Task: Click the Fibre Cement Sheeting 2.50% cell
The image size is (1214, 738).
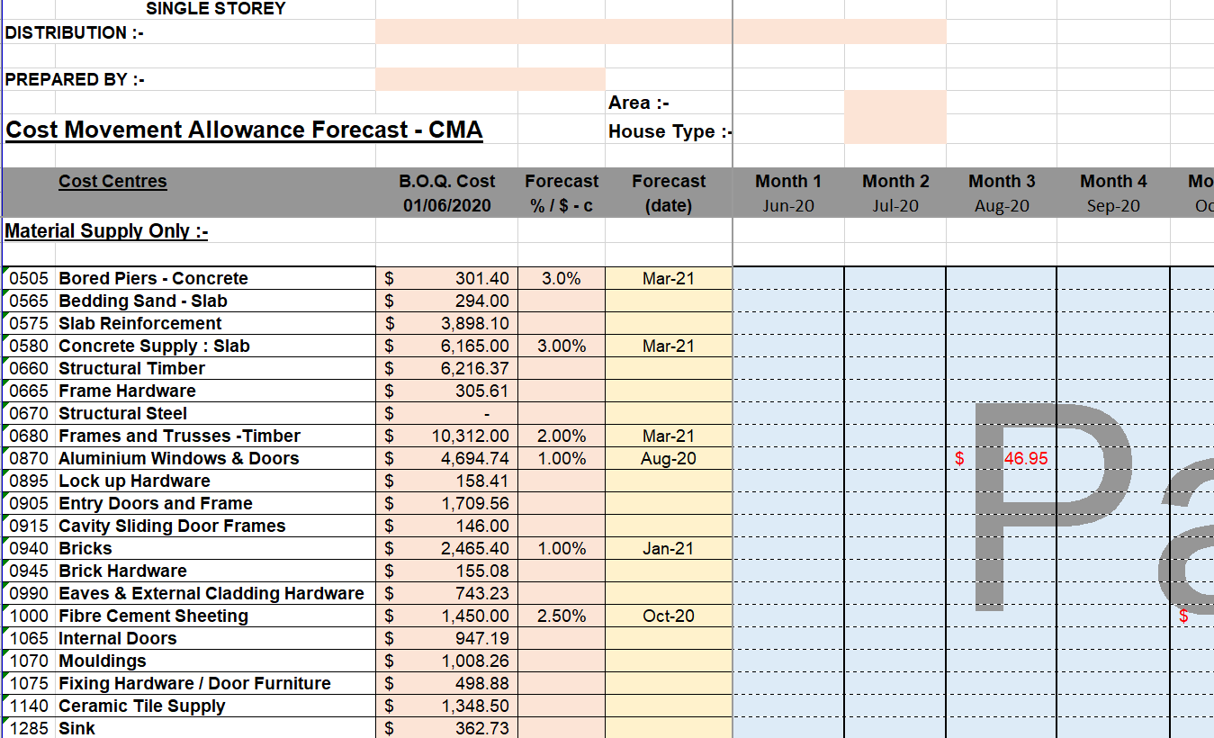Action: coord(562,616)
